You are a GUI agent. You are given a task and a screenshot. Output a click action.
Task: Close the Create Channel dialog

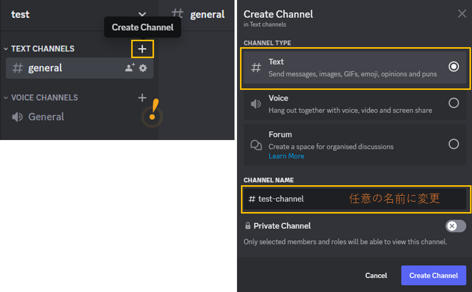462,13
